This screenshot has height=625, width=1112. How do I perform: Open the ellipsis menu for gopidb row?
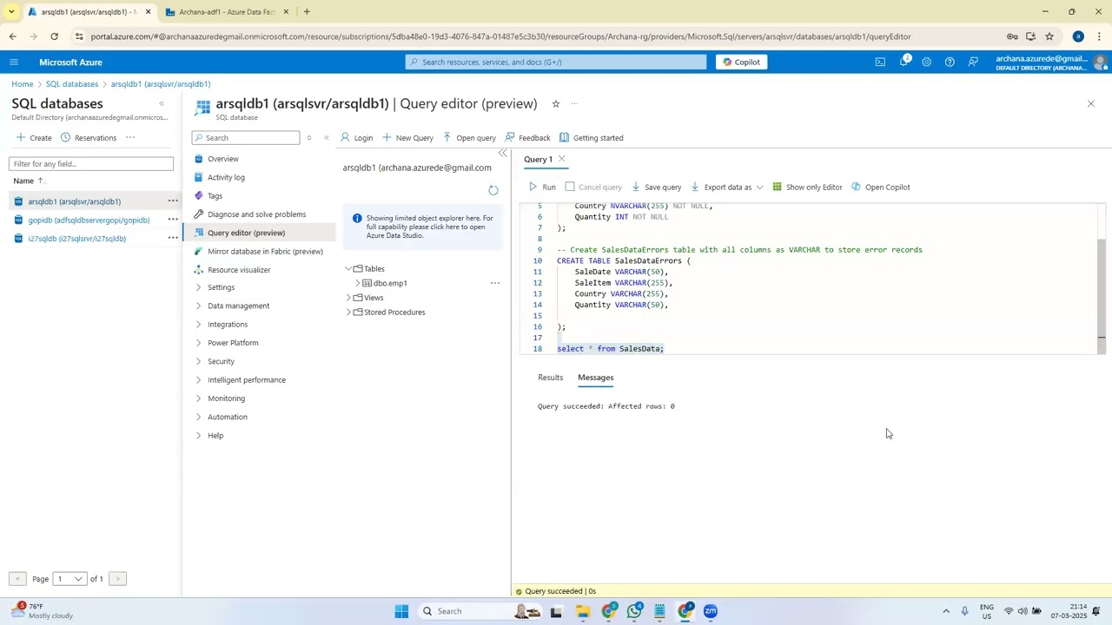coord(173,220)
